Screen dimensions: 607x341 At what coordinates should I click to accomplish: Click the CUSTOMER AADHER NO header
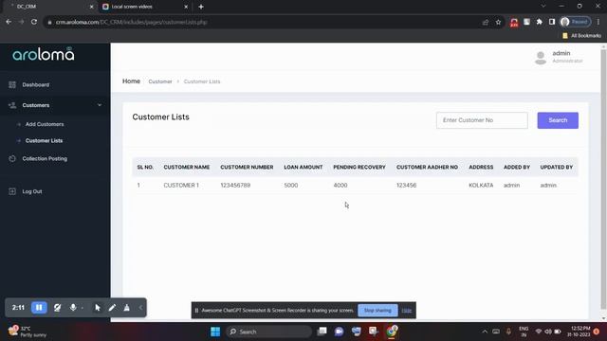[427, 167]
